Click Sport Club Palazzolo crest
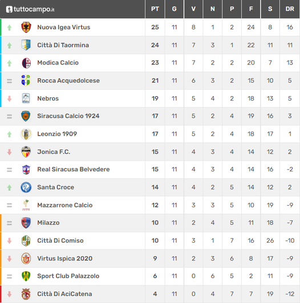The image size is (300, 303). tap(26, 276)
